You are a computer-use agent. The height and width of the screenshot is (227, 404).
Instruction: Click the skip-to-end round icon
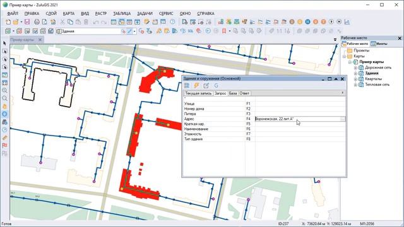pyautogui.click(x=339, y=22)
